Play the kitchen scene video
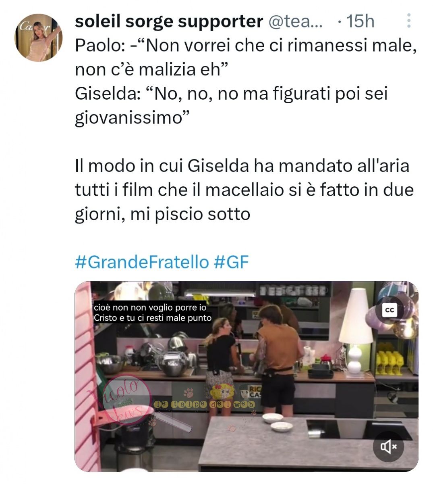 click(x=247, y=376)
